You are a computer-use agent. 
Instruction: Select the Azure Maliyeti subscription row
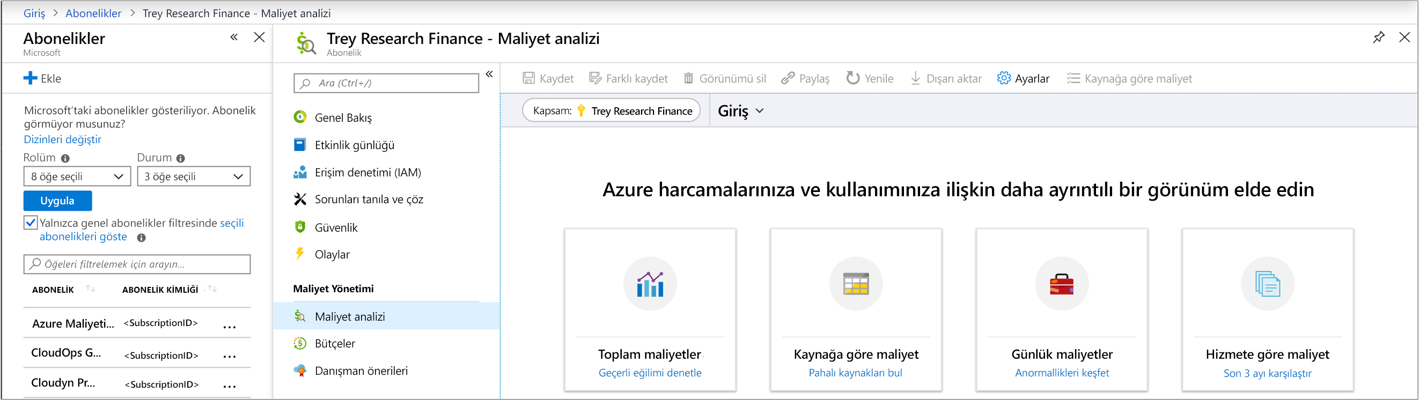[x=137, y=323]
